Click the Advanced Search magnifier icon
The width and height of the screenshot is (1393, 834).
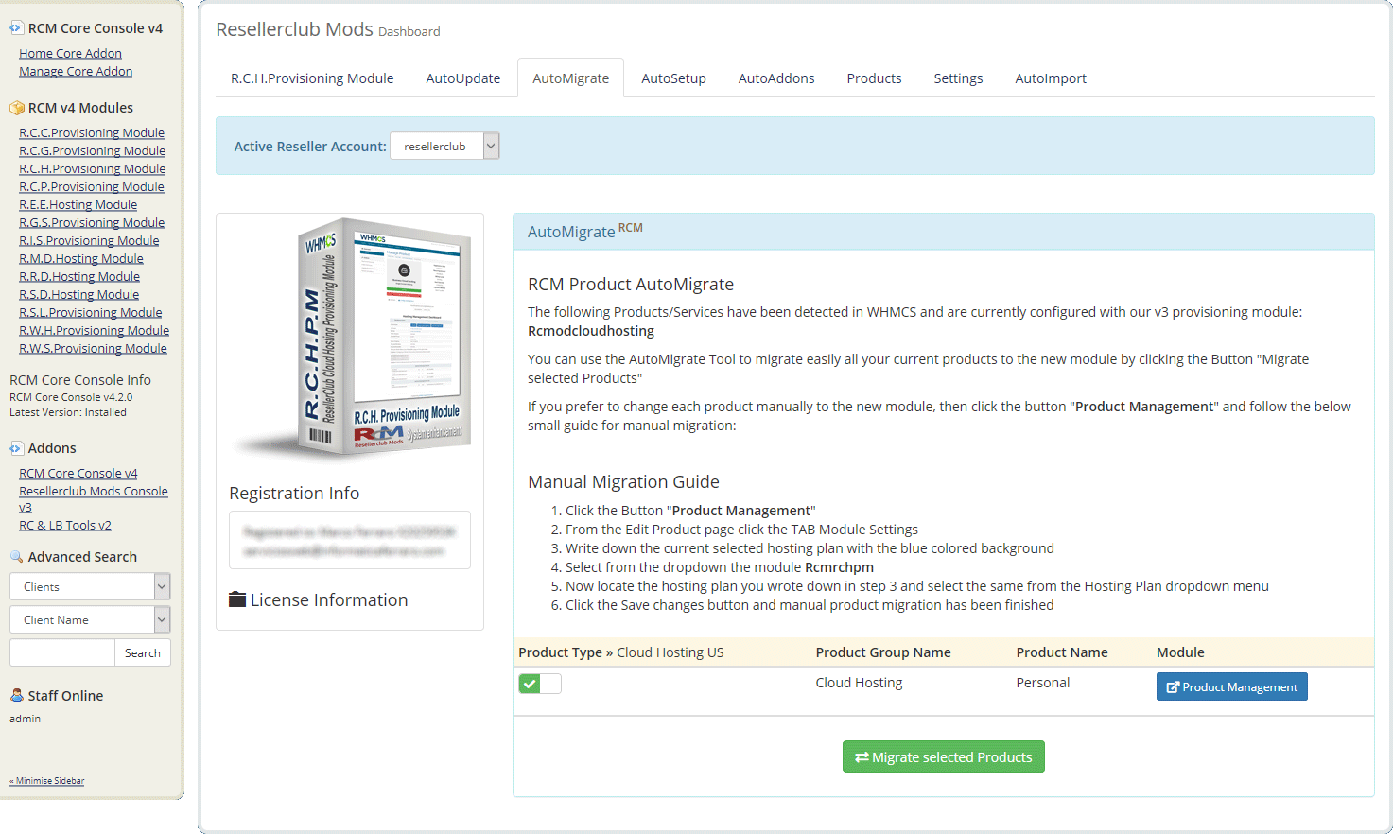tap(16, 557)
